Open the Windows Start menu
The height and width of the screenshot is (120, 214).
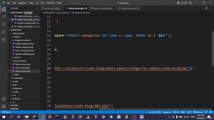coord(4,117)
